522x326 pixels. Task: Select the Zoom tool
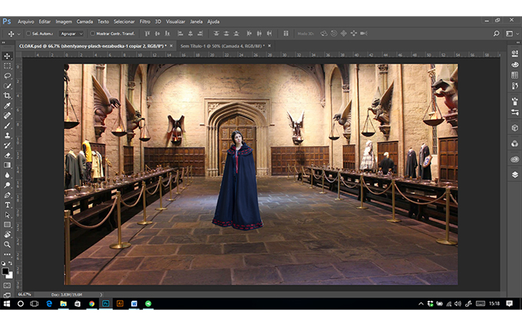click(x=7, y=245)
